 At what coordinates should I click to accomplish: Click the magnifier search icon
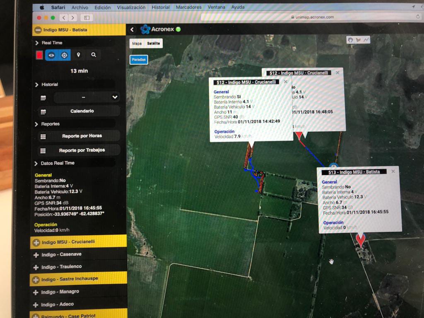(94, 55)
